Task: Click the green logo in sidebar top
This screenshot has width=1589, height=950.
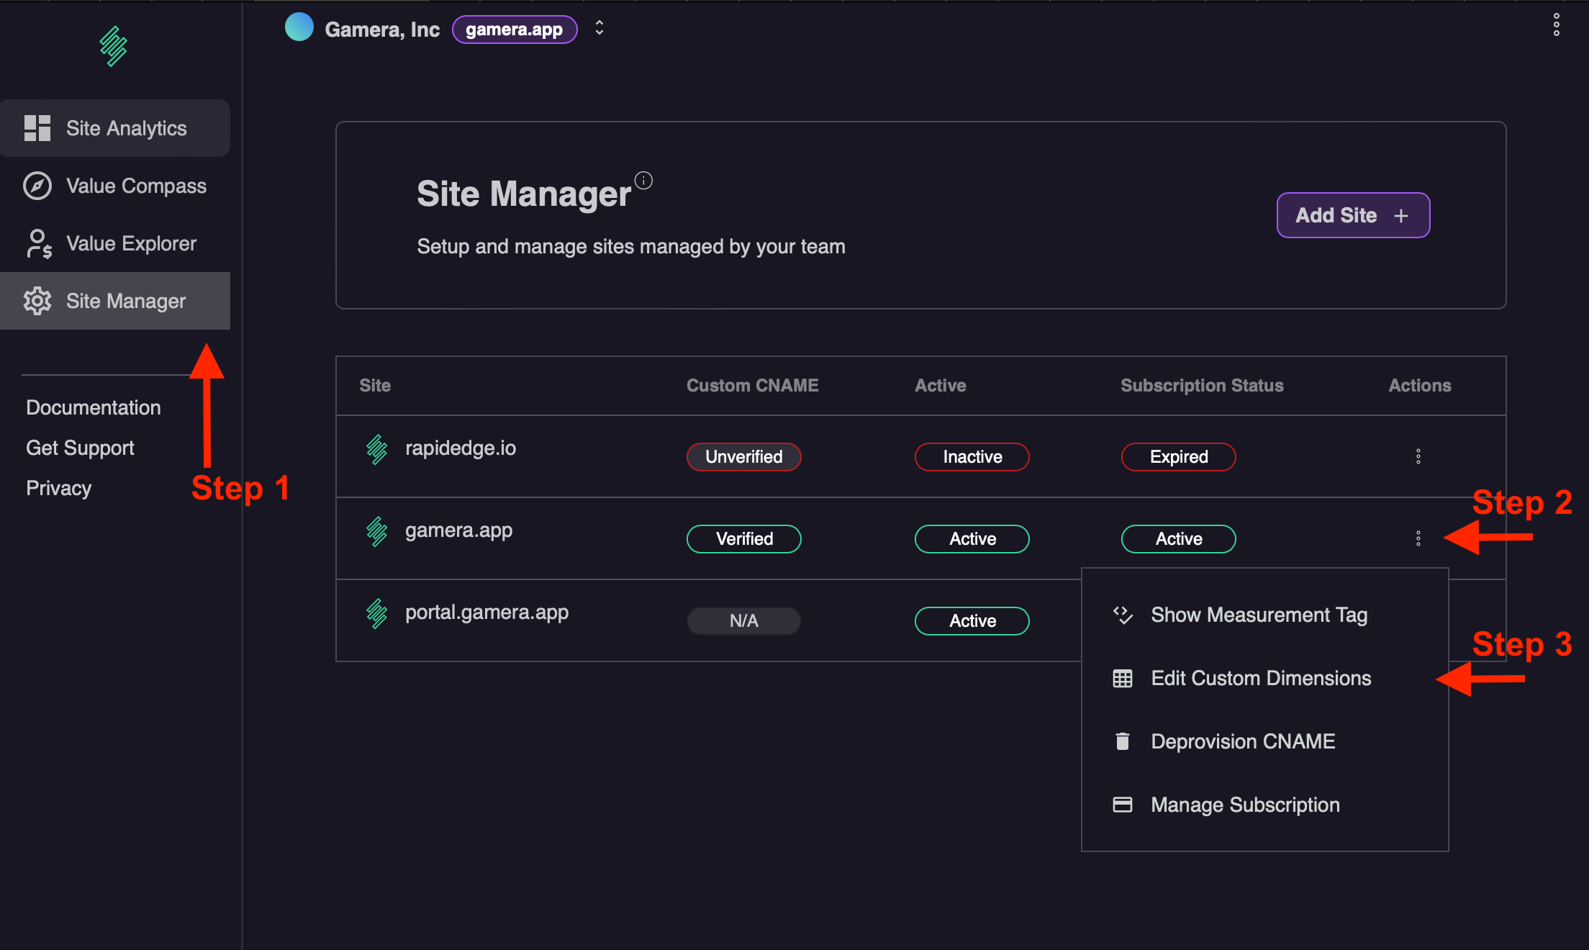Action: click(114, 47)
